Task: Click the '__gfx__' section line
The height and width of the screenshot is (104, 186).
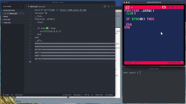Action: coord(39,40)
